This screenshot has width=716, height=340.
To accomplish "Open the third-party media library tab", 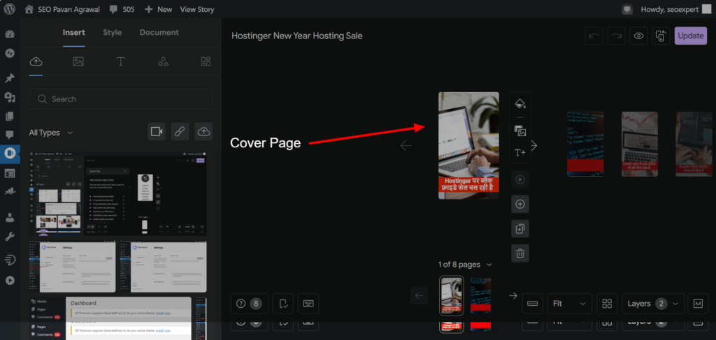I will [78, 61].
